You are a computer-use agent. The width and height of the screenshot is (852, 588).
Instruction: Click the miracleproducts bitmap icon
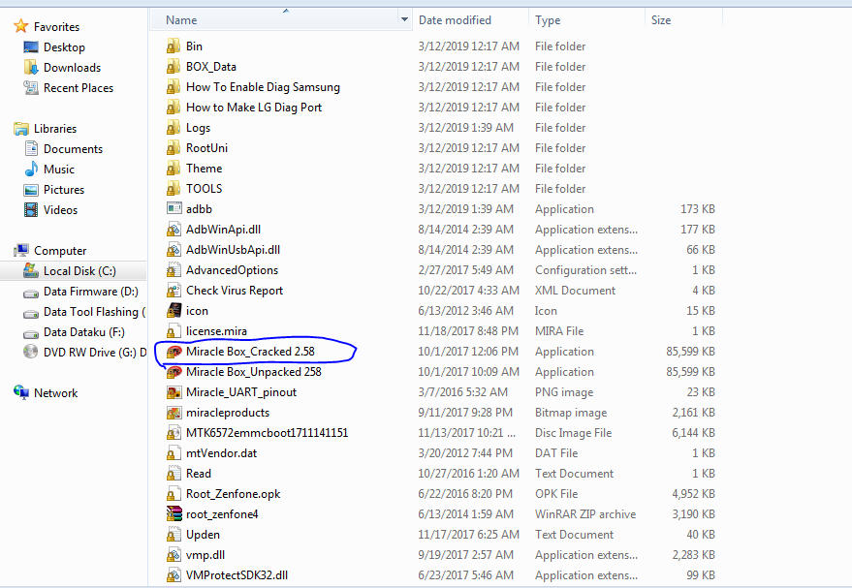174,413
